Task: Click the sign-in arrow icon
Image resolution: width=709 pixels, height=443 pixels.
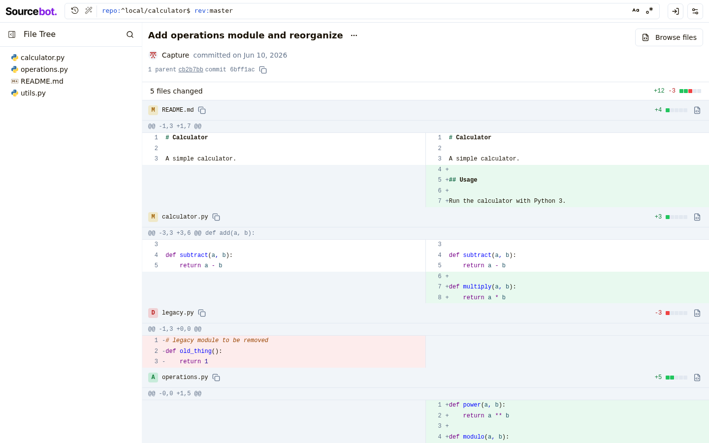Action: pyautogui.click(x=676, y=11)
